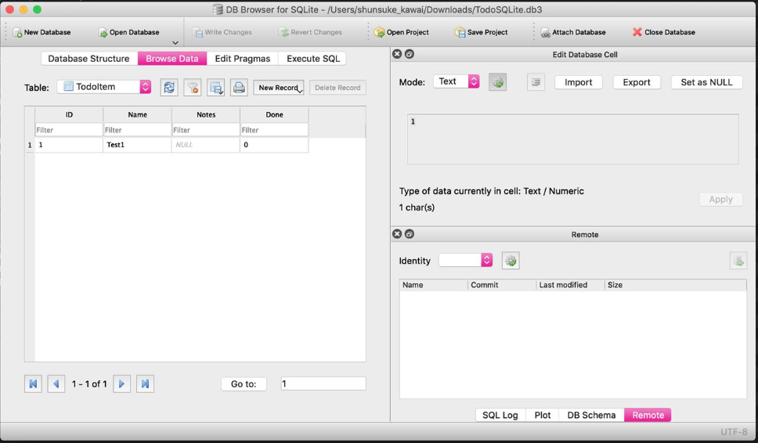Sort by the Name column header
Viewport: 758px width, 443px height.
(137, 114)
